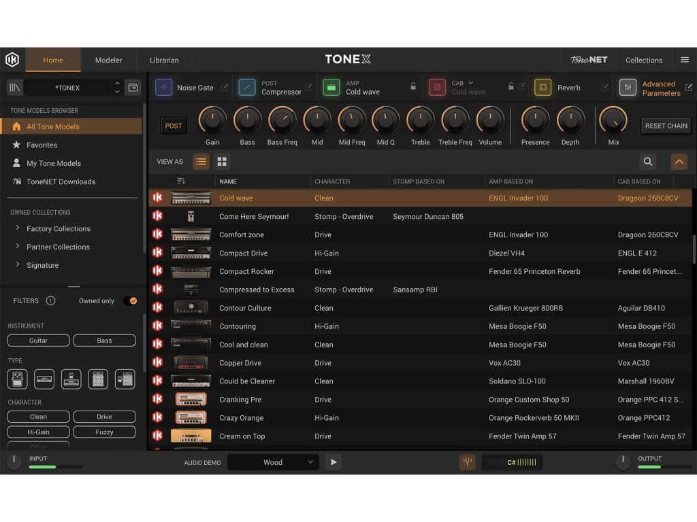Image resolution: width=697 pixels, height=522 pixels.
Task: Expand Factory Collections tree item
Action: pyautogui.click(x=17, y=228)
